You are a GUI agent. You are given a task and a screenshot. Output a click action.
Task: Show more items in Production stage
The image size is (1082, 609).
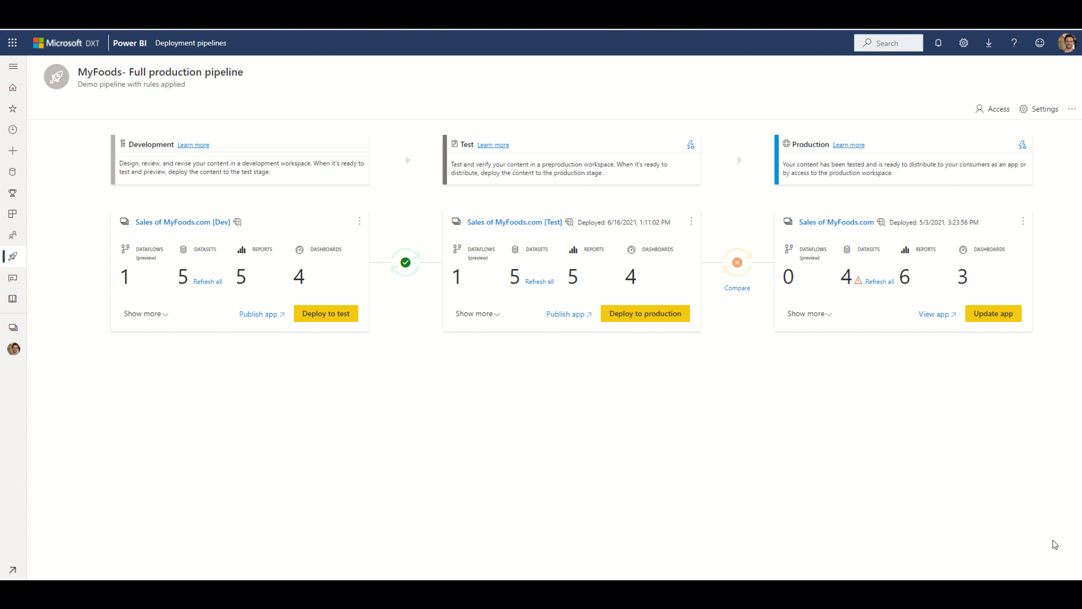pos(809,313)
